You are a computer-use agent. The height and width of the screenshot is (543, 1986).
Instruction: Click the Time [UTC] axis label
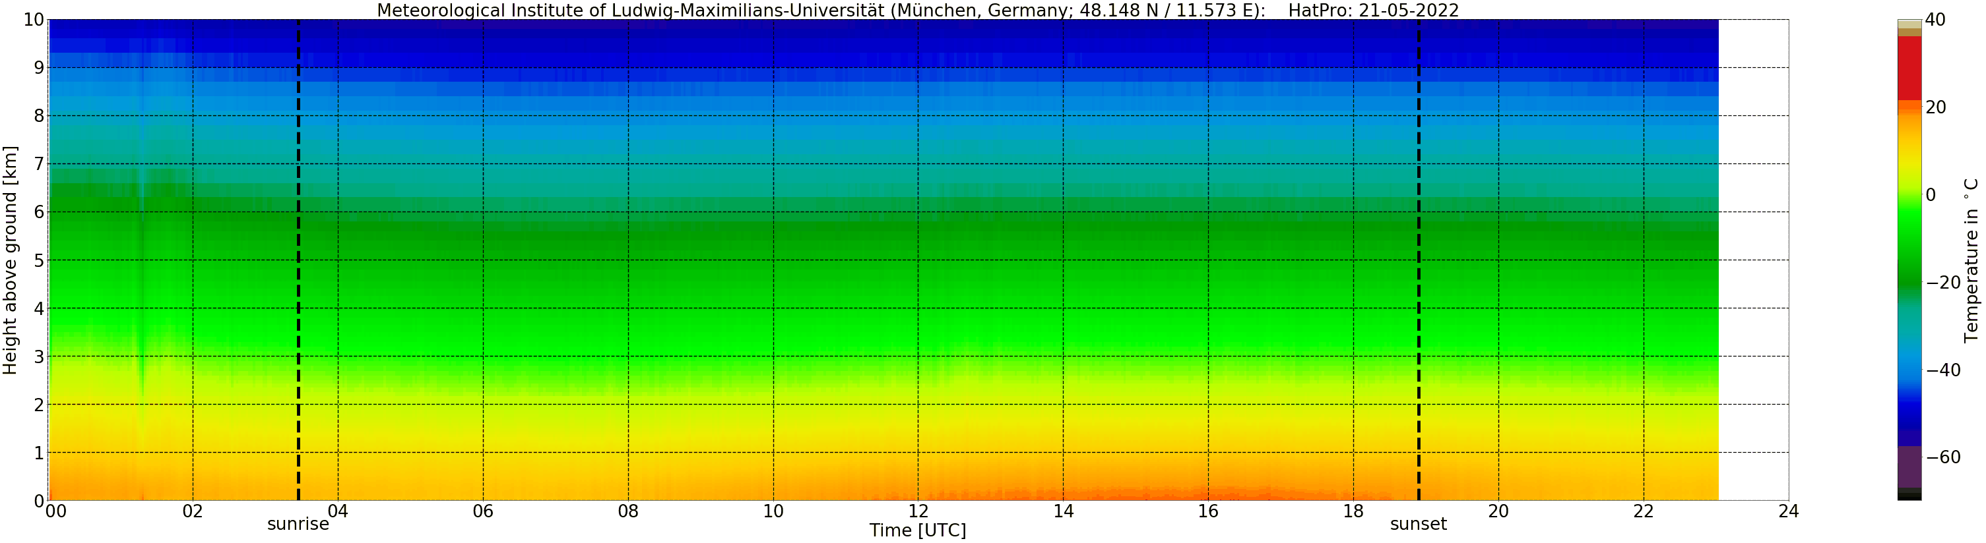pyautogui.click(x=917, y=530)
